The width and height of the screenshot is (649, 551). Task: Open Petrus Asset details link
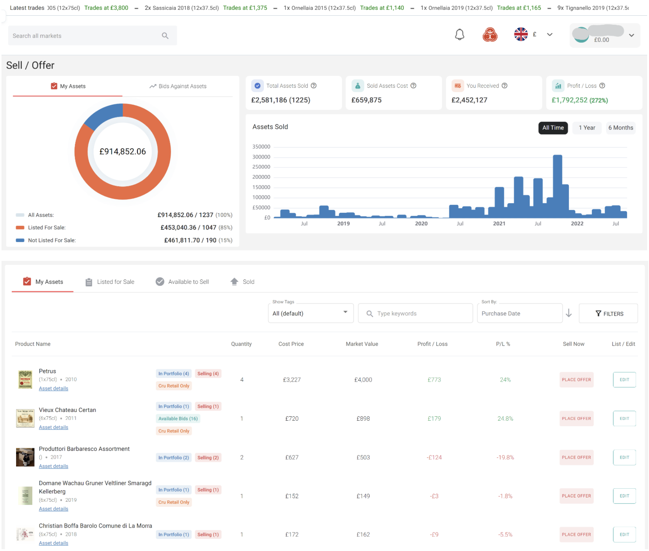tap(54, 389)
